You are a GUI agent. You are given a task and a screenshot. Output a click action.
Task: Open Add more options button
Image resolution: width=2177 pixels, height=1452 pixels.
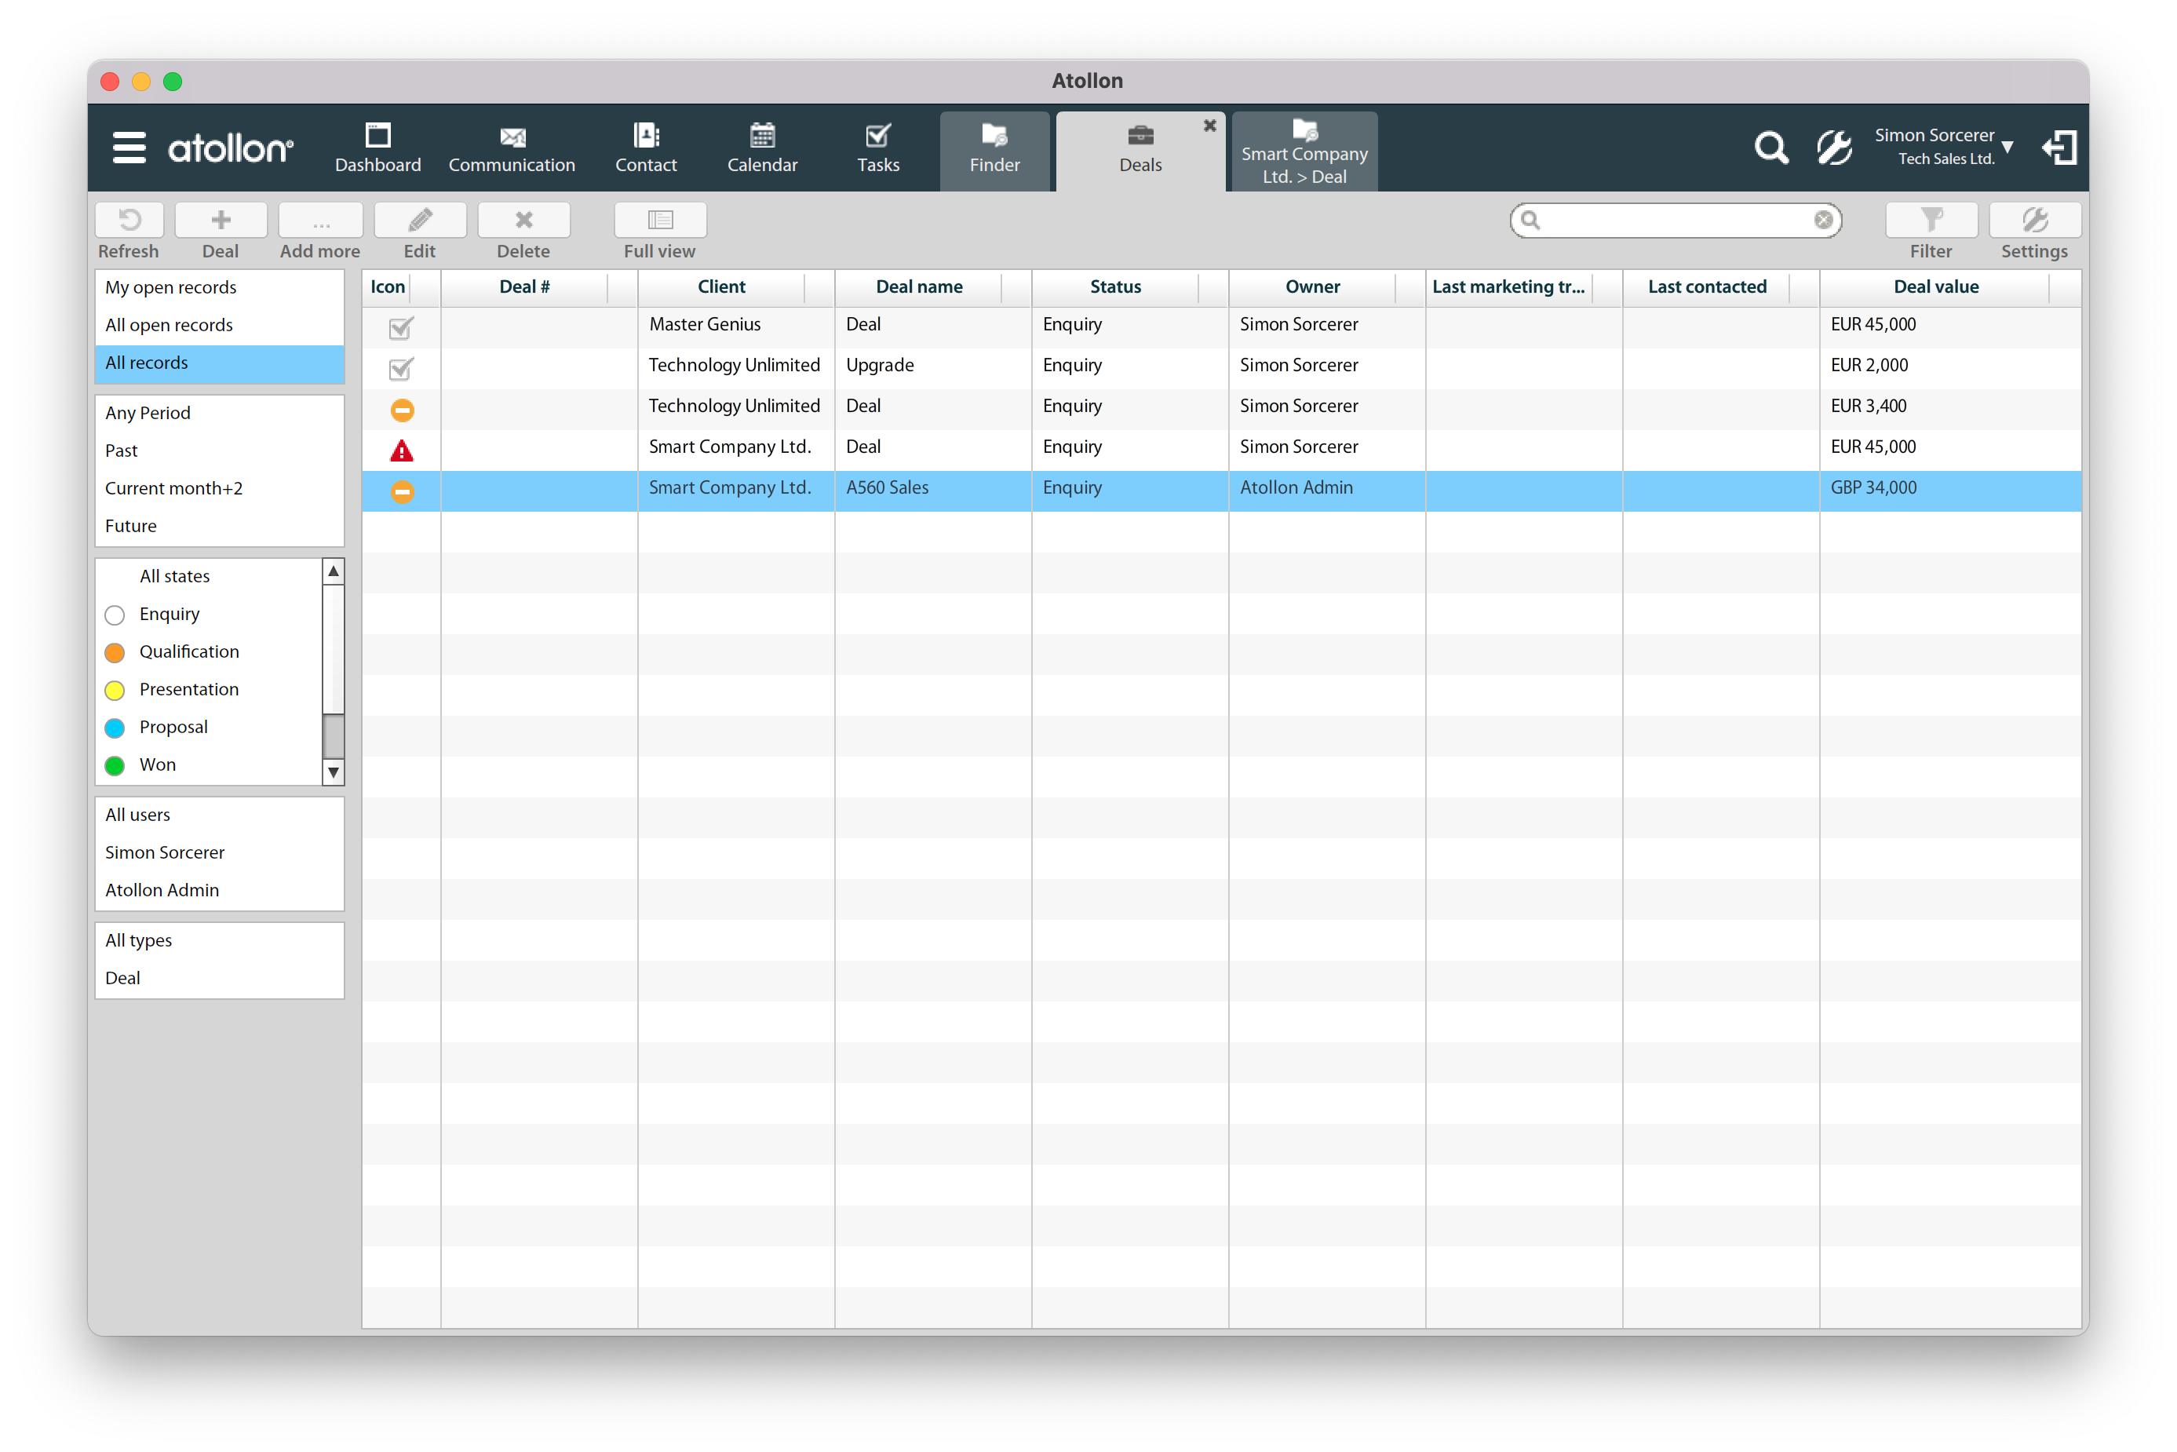pos(320,221)
